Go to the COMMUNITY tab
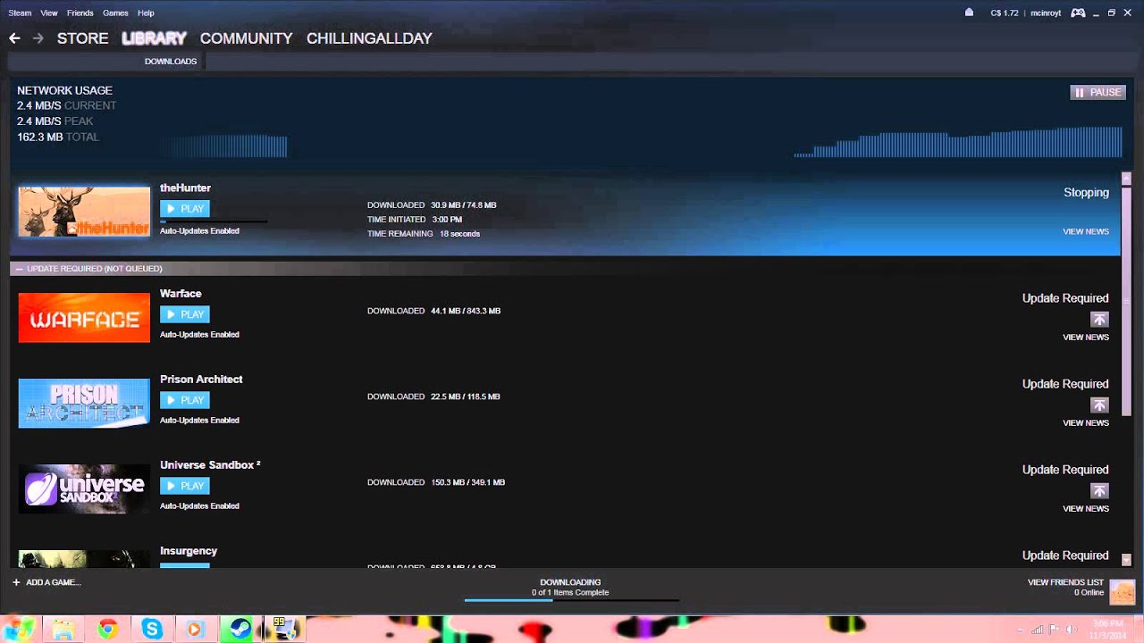1144x643 pixels. tap(246, 38)
